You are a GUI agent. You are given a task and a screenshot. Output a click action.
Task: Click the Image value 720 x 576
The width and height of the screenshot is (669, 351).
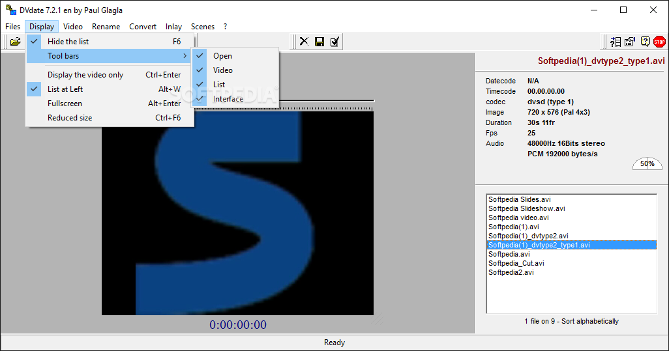(559, 112)
